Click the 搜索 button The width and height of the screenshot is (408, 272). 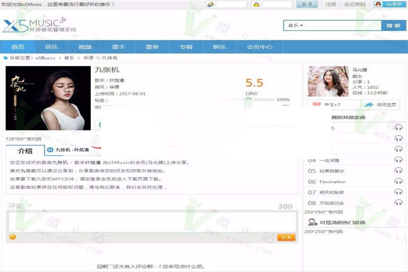(x=393, y=25)
